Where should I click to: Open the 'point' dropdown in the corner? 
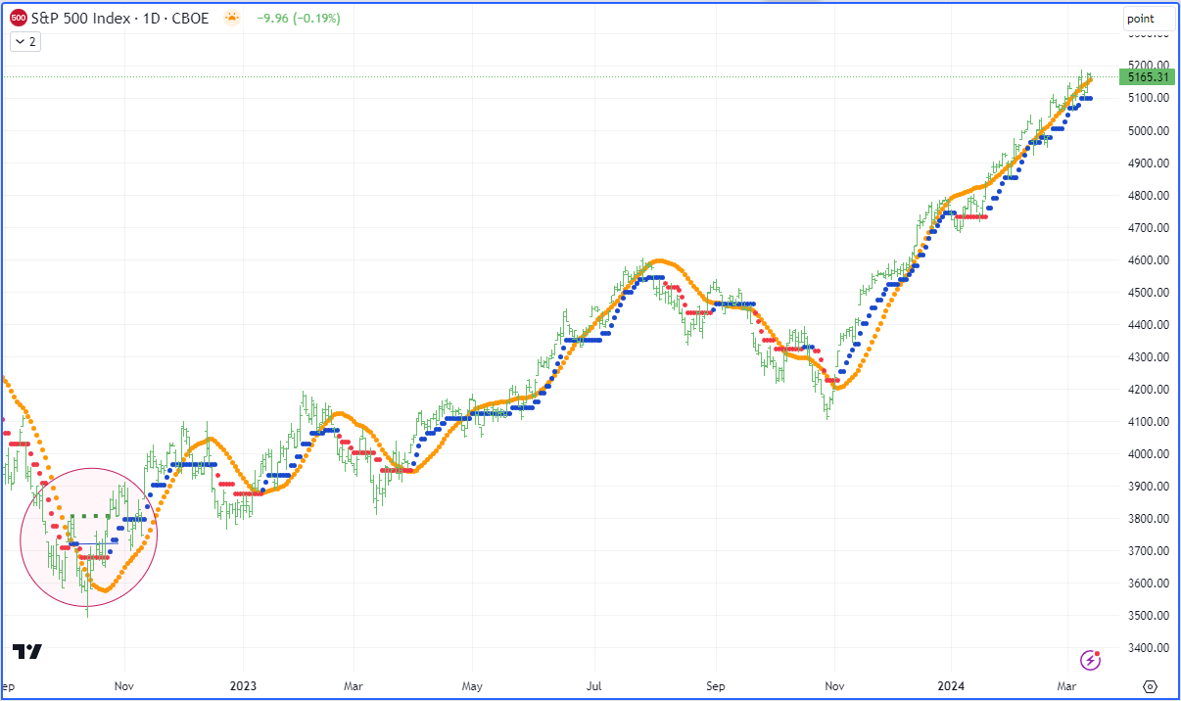[1149, 19]
